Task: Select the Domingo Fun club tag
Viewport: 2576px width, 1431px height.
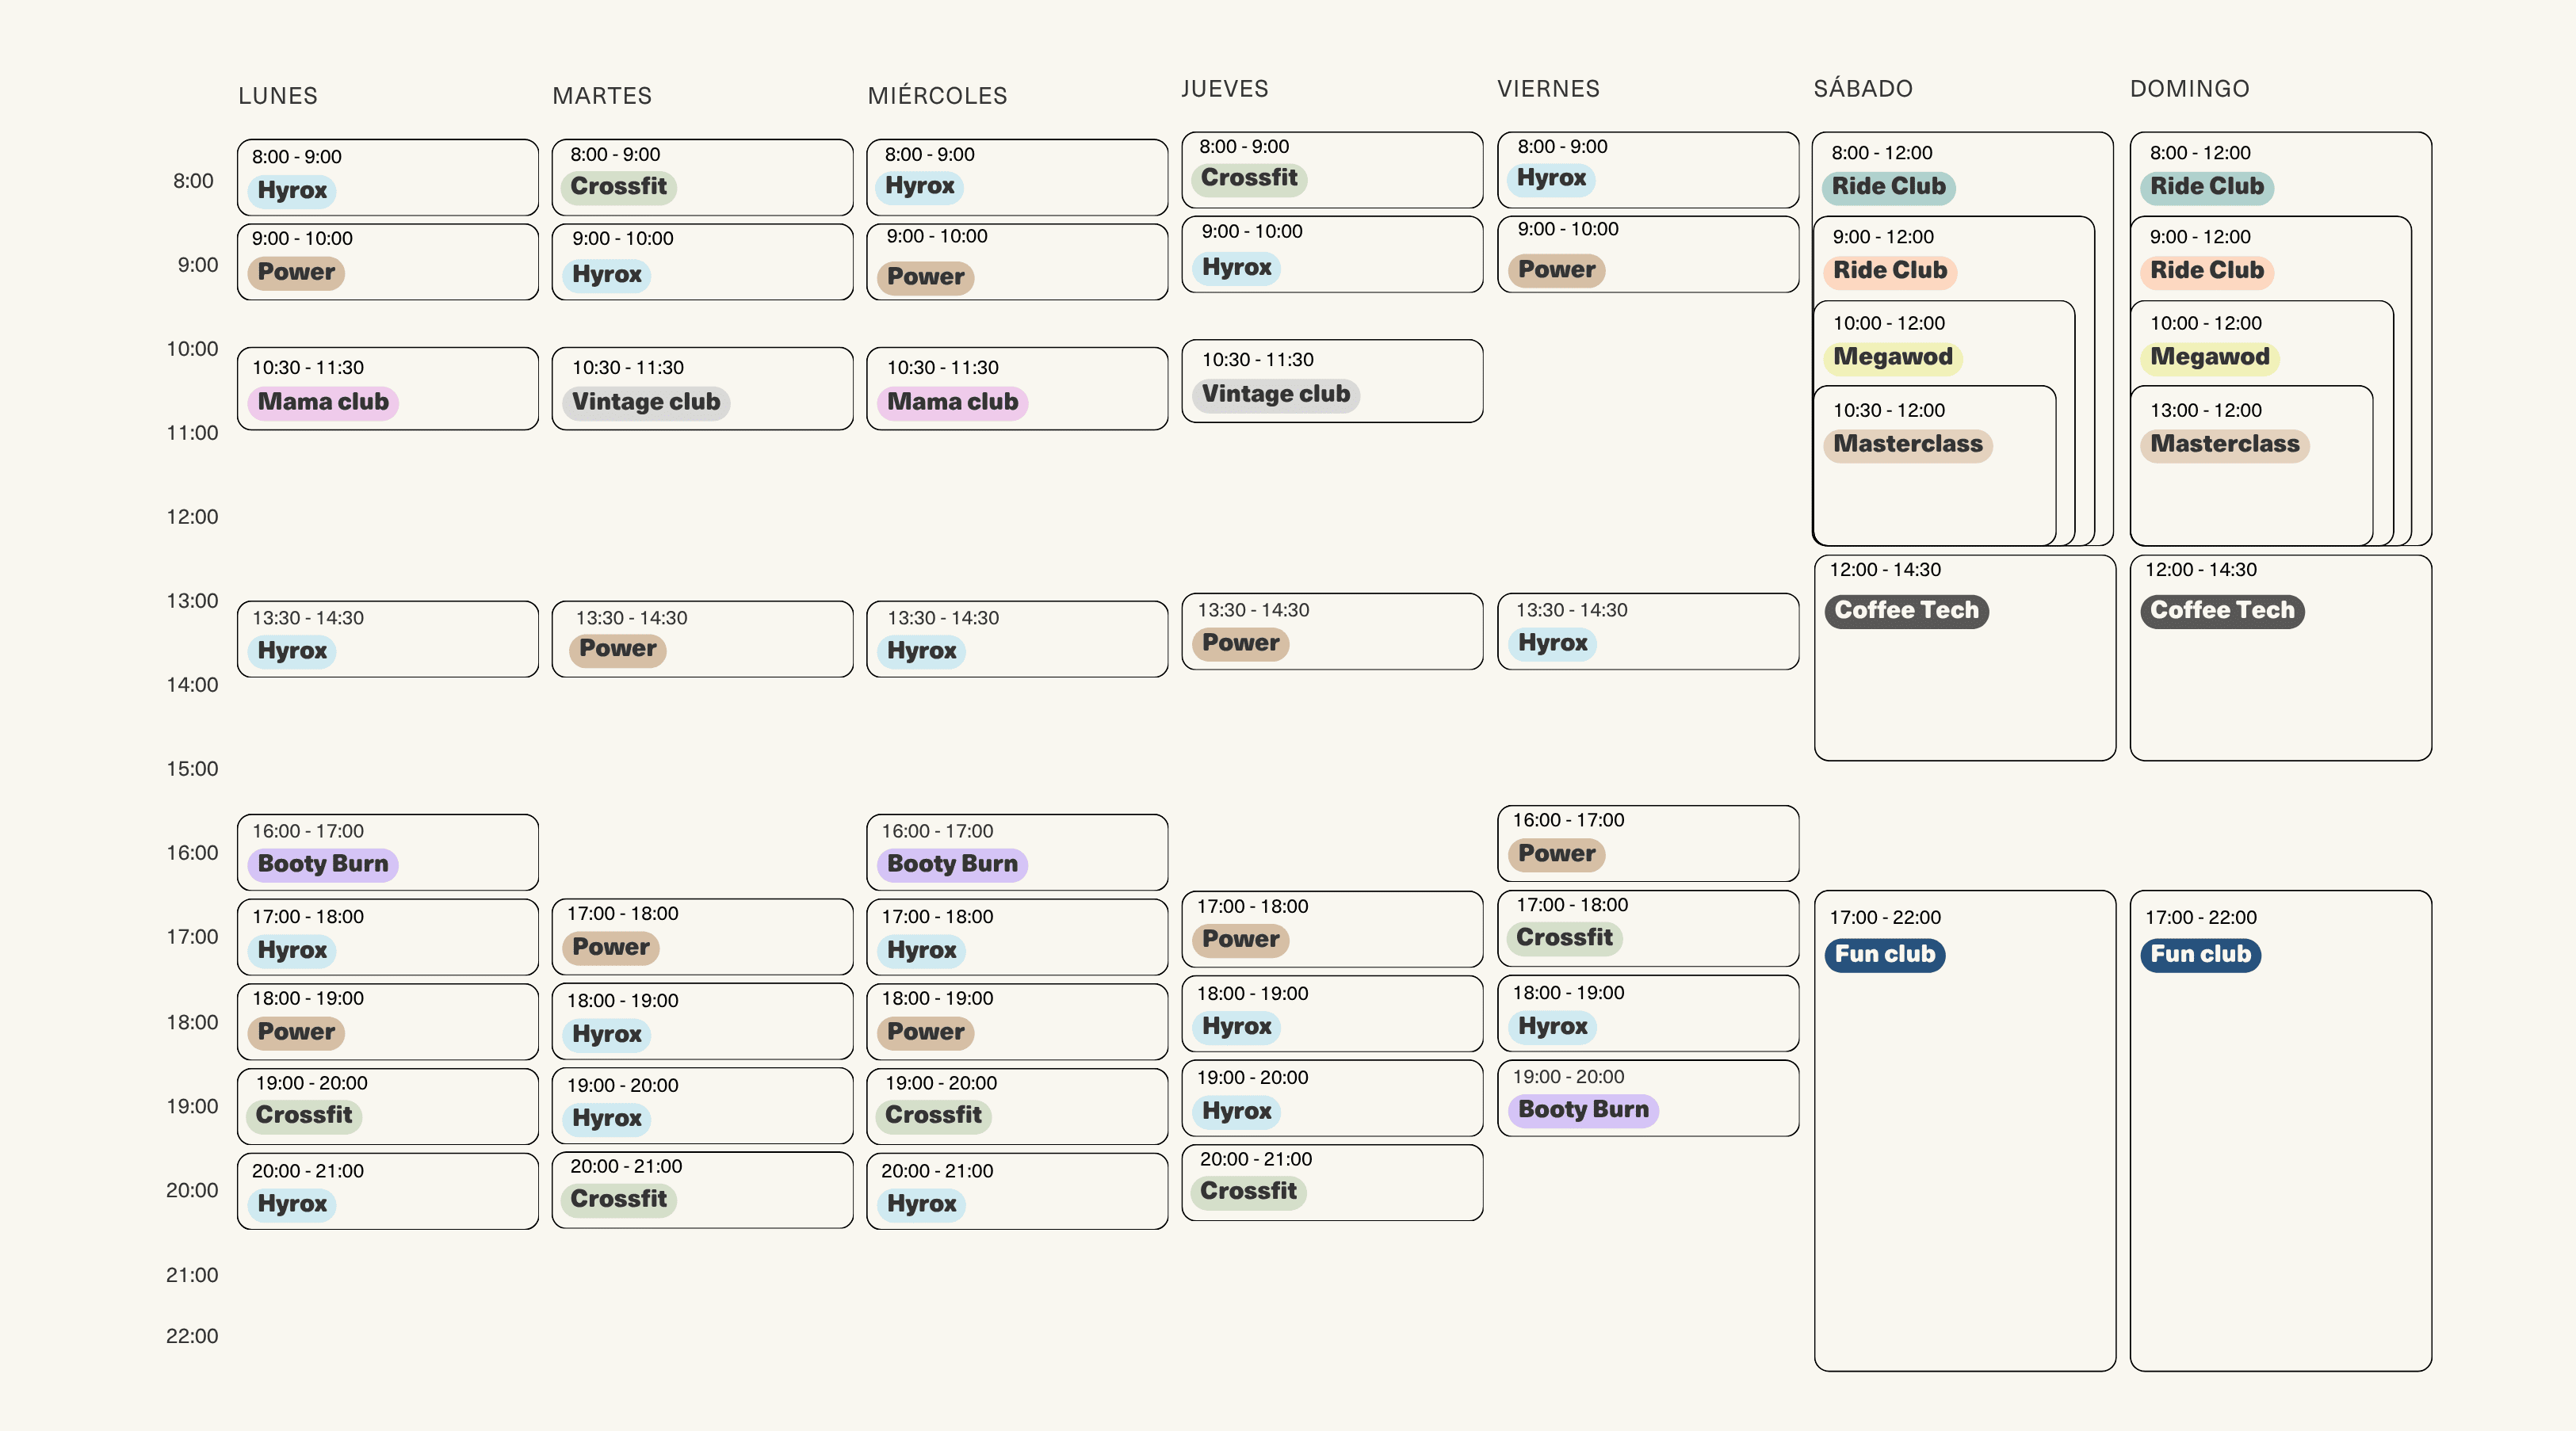Action: point(2200,955)
